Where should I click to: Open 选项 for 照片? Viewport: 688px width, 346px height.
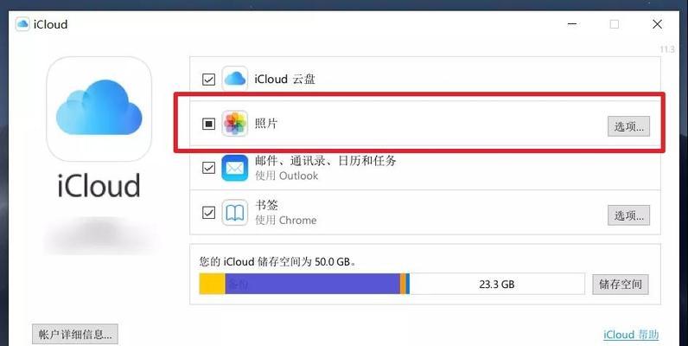click(x=628, y=126)
